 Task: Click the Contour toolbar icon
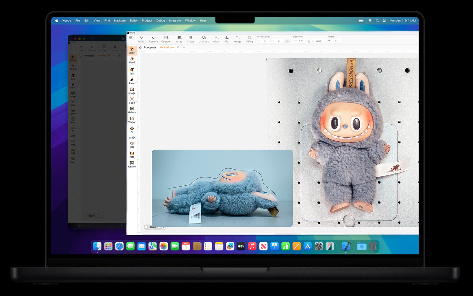(166, 39)
